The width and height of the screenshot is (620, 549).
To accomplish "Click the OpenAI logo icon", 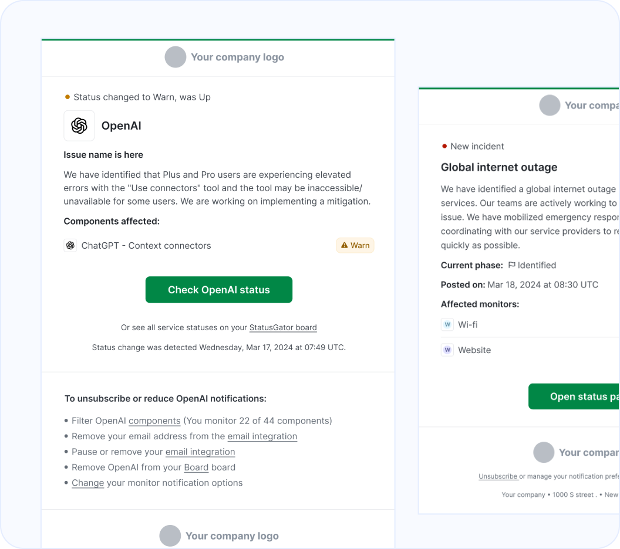I will tap(79, 126).
